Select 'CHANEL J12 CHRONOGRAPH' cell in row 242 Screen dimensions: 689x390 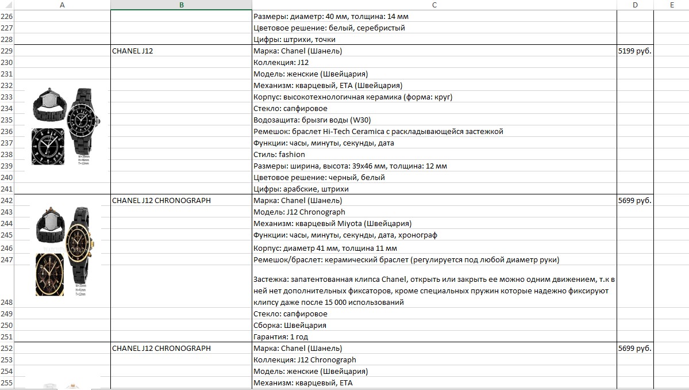pyautogui.click(x=181, y=201)
